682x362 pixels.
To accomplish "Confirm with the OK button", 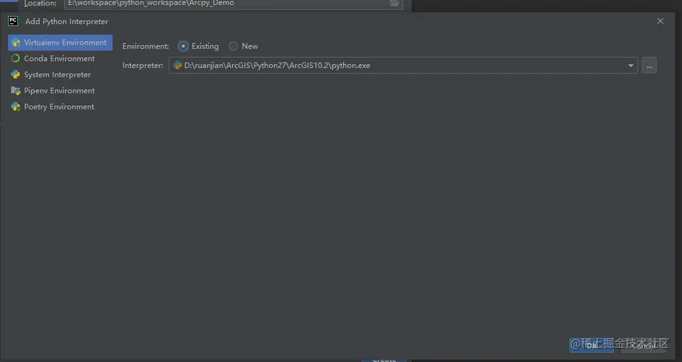I will (x=592, y=345).
